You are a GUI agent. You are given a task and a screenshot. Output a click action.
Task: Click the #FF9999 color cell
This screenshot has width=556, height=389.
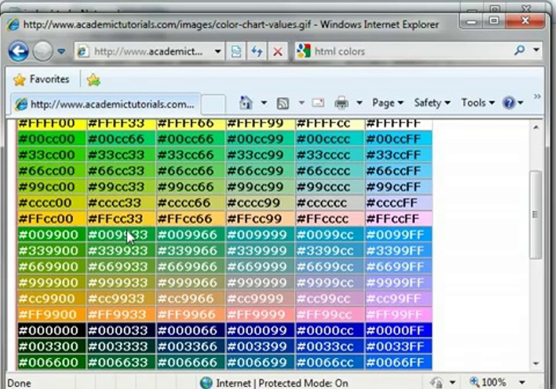pyautogui.click(x=260, y=314)
